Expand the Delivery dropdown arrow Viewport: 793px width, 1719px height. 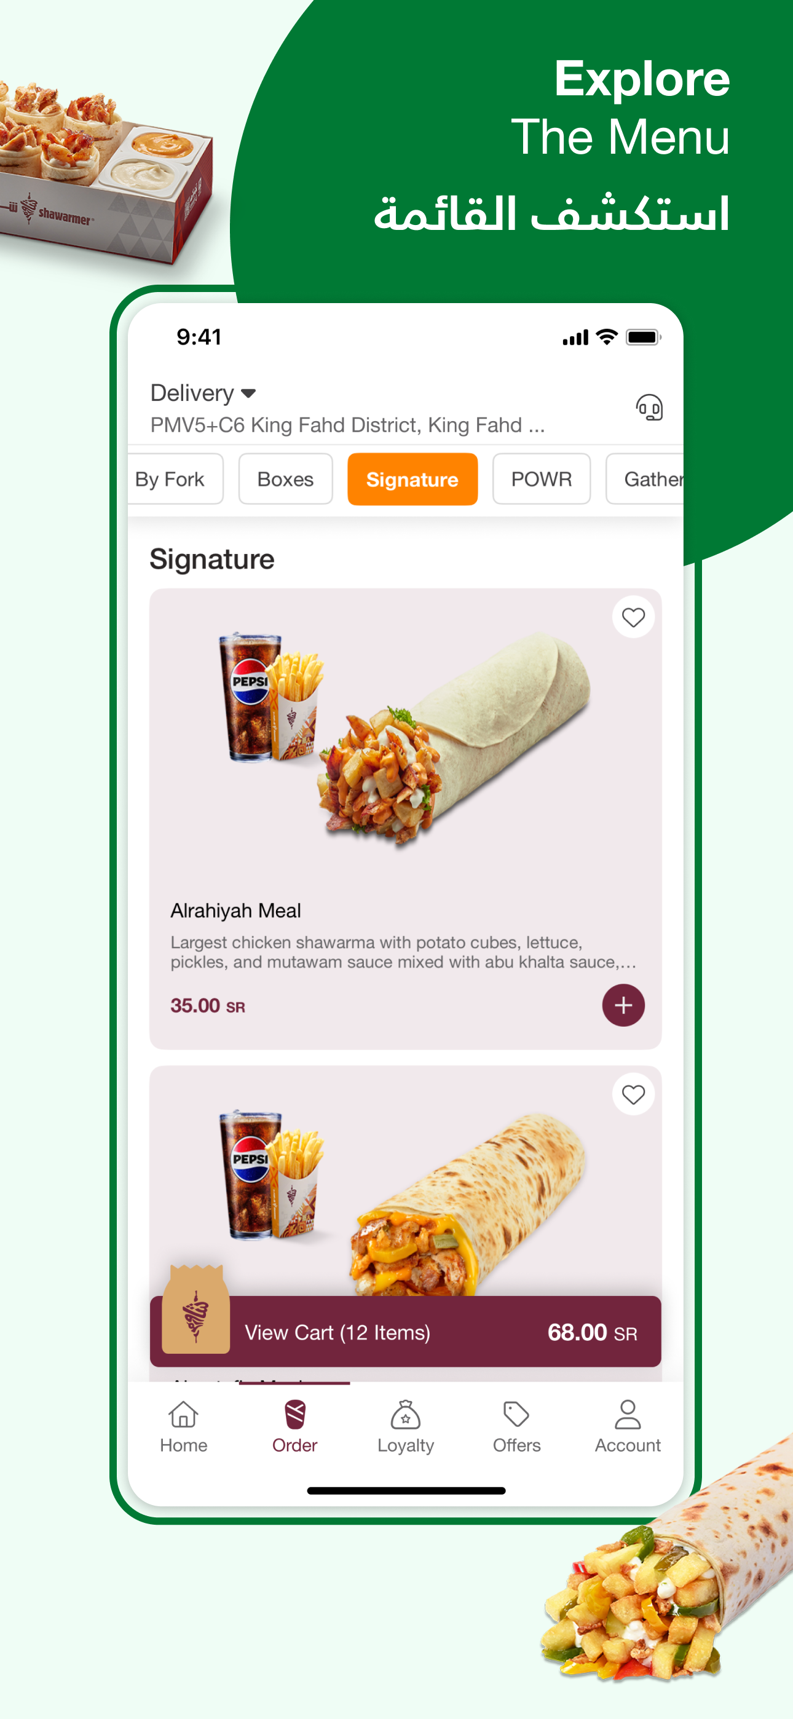(248, 393)
